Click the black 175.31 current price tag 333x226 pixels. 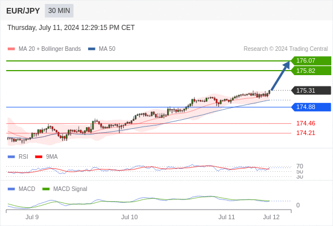(311, 90)
